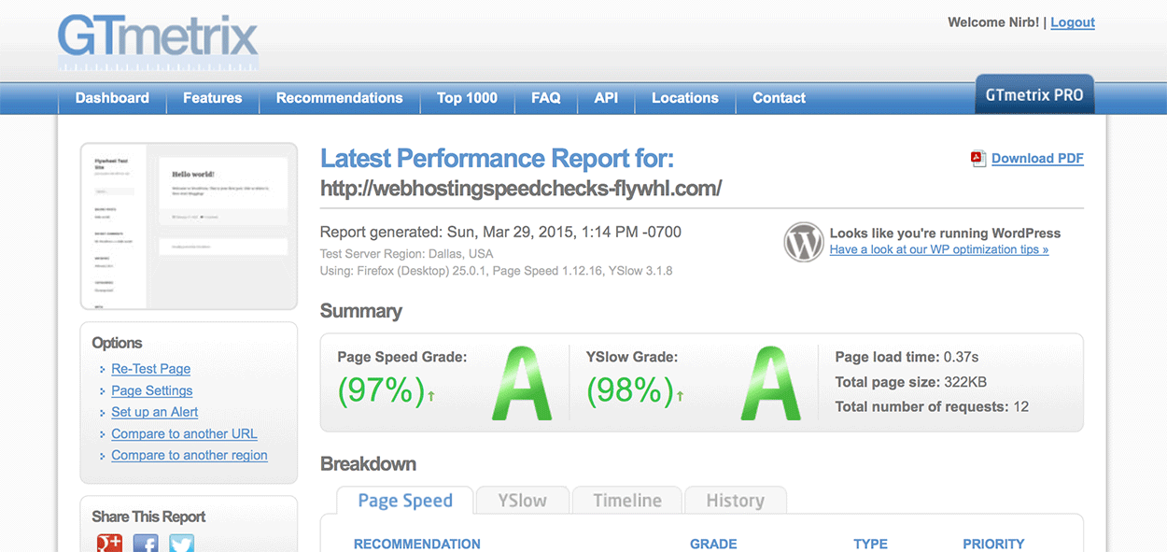Click the Welcome Nirb! text
1167x552 pixels.
coord(993,22)
